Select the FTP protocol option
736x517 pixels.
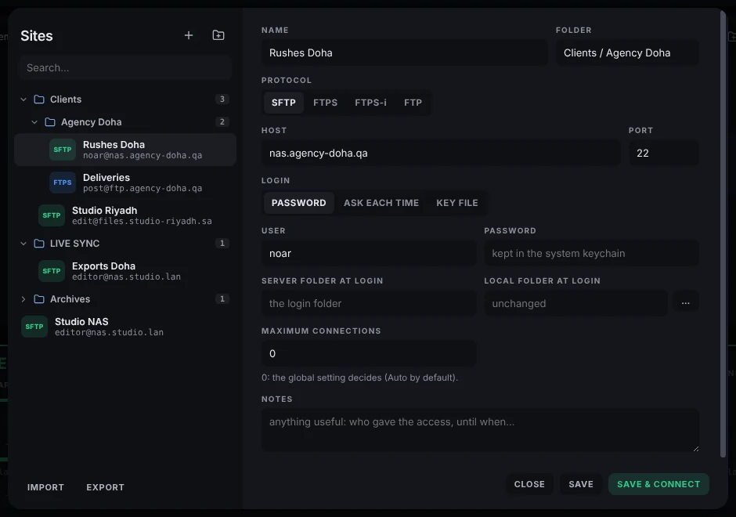tap(413, 103)
